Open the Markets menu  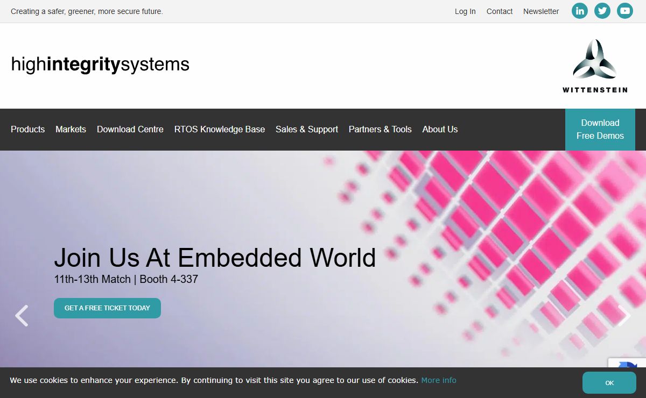(x=71, y=129)
